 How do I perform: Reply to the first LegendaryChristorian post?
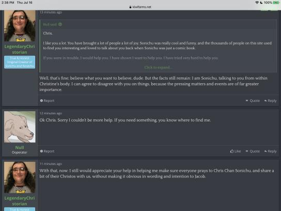click(271, 101)
